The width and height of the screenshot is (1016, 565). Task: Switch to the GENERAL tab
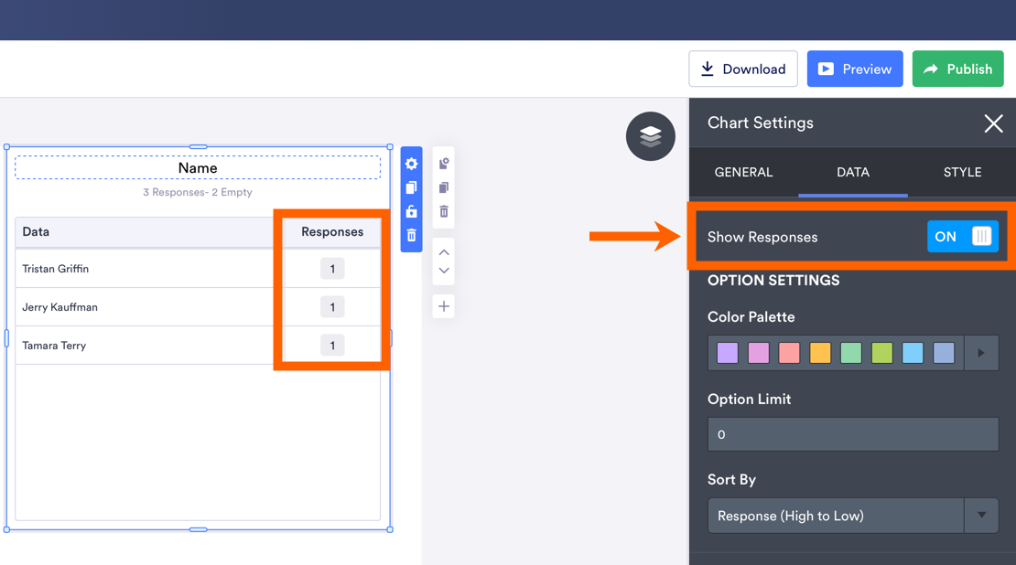(743, 172)
